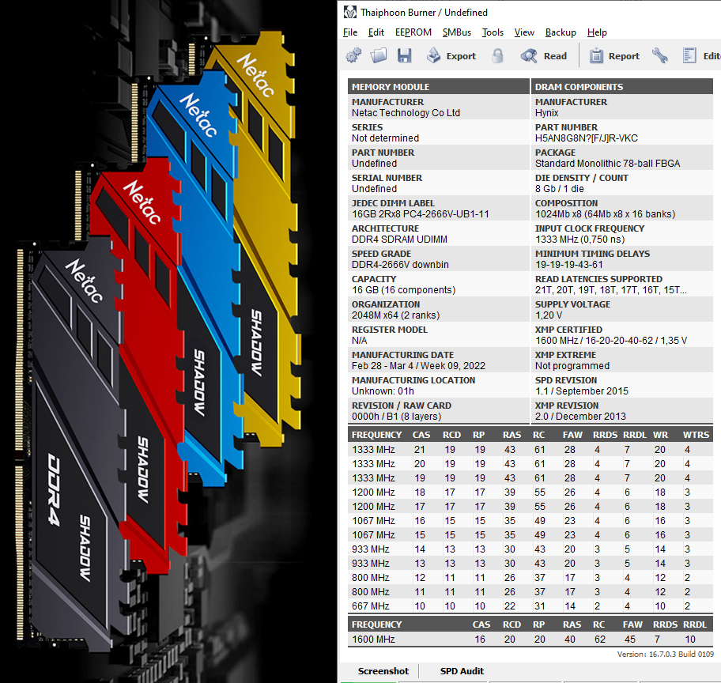Click the Report clipboard icon

click(x=596, y=55)
